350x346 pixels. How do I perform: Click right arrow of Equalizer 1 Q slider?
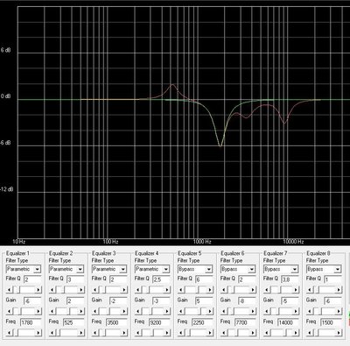click(38, 290)
